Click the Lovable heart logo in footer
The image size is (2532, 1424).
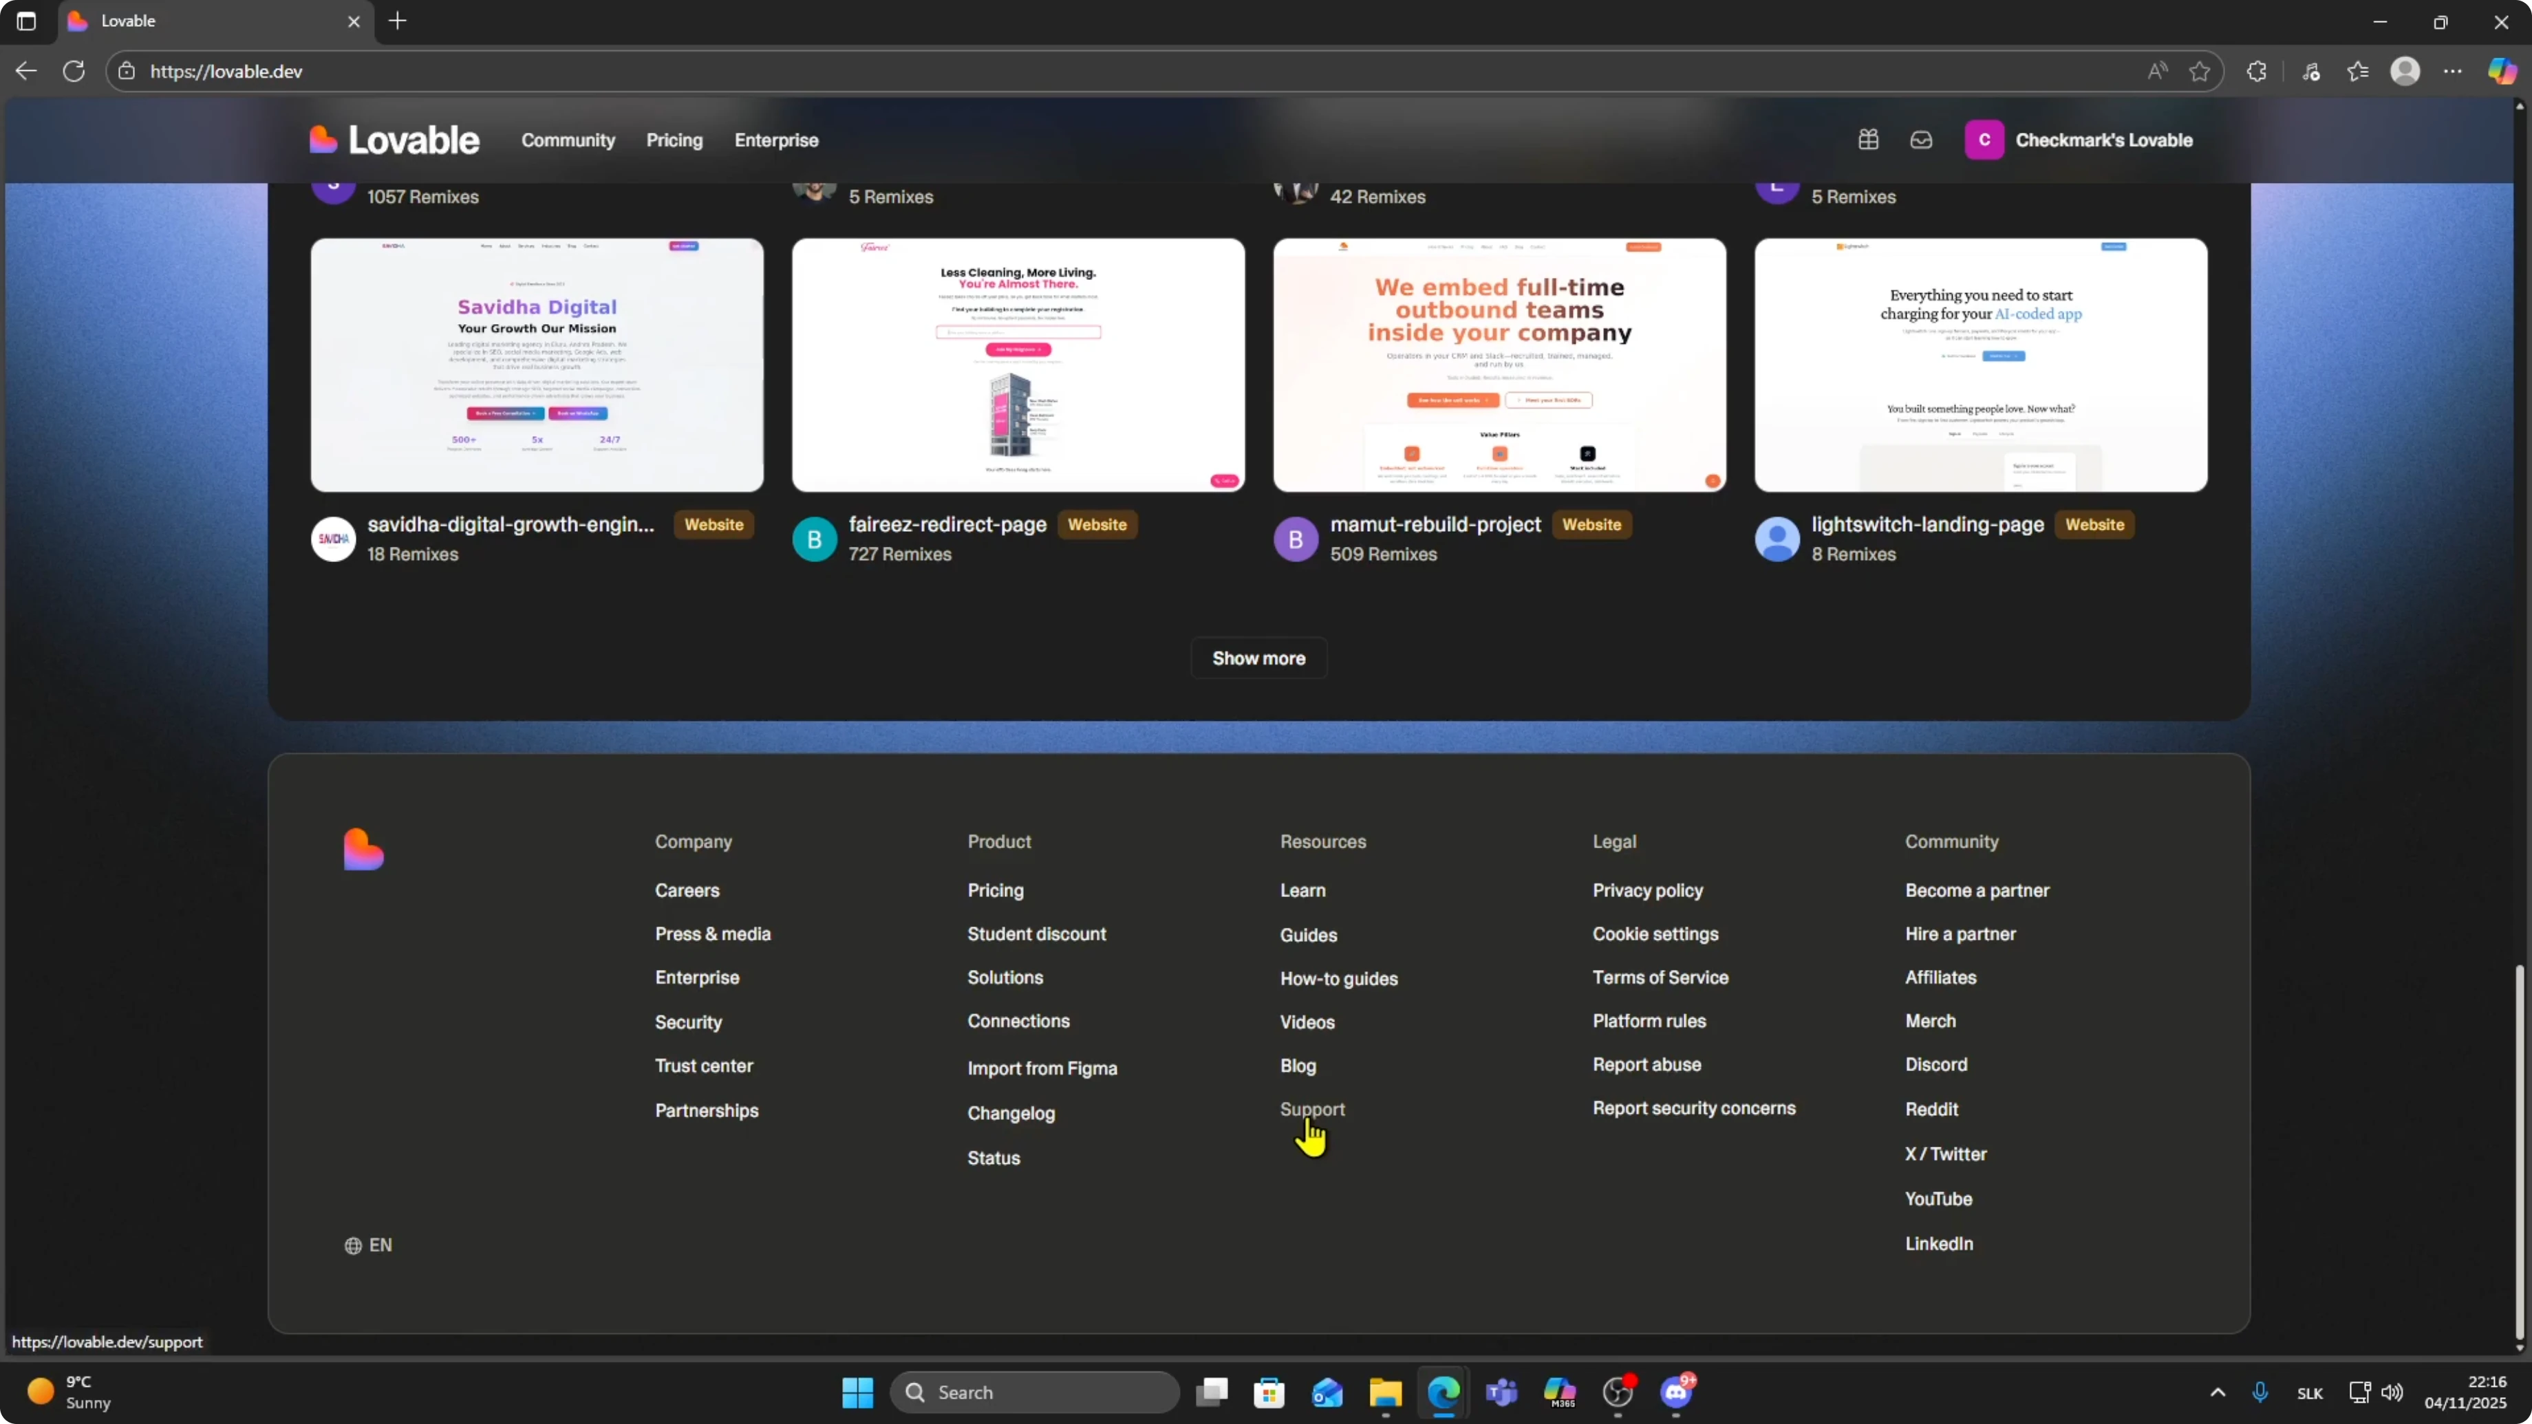click(x=364, y=849)
